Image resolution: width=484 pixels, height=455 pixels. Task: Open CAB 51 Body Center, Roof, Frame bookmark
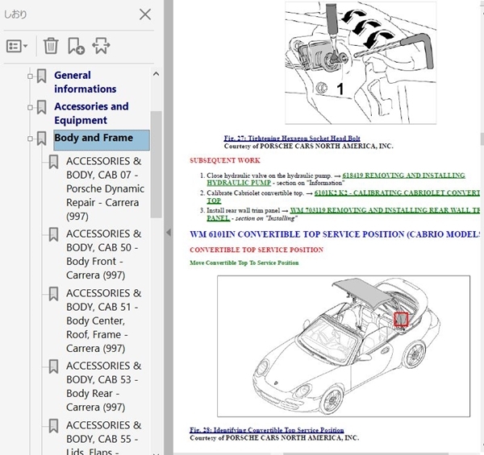(x=103, y=321)
